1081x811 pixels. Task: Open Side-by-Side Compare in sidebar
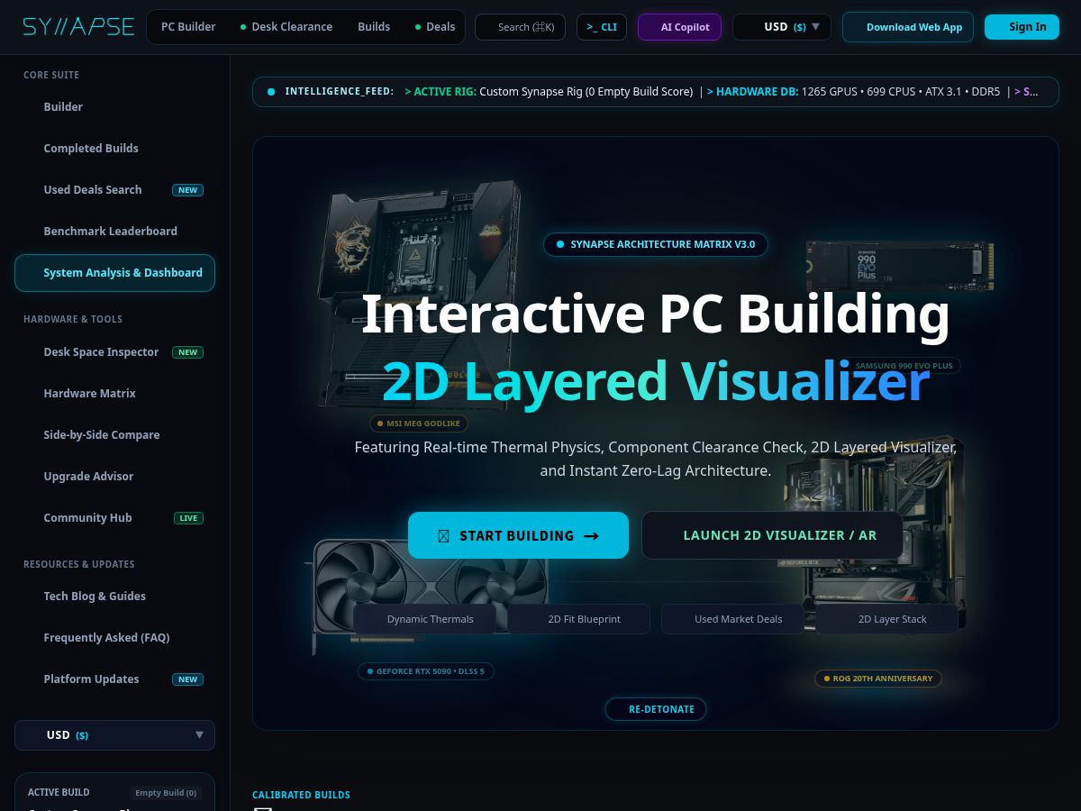pyautogui.click(x=114, y=434)
